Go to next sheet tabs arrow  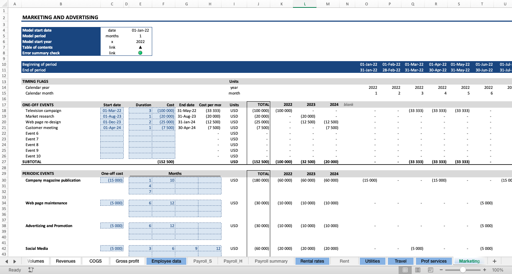coord(15,261)
